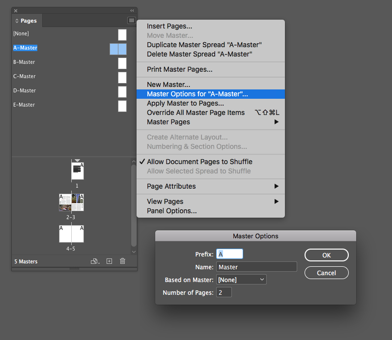Screen dimensions: 392x340
Task: Click the Edit page size icon
Action: point(95,261)
